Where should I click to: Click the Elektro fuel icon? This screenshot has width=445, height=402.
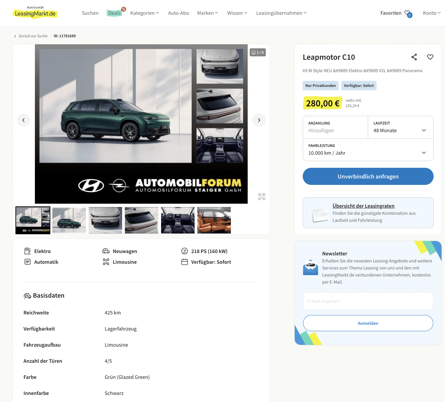coord(28,251)
